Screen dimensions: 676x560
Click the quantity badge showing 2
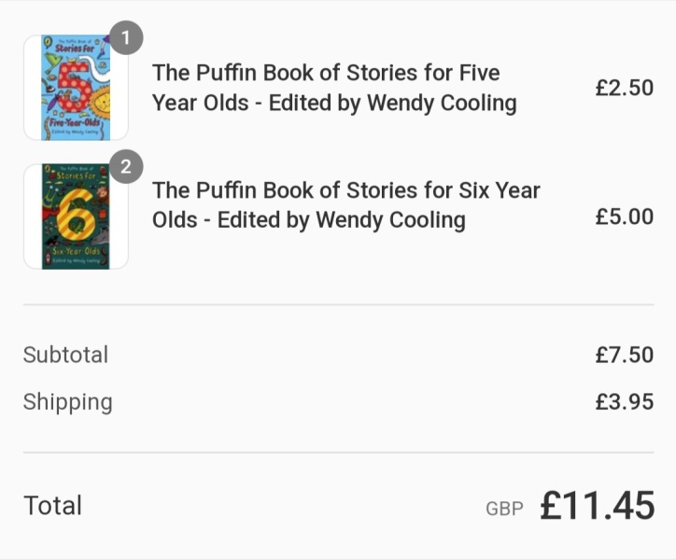pyautogui.click(x=127, y=168)
